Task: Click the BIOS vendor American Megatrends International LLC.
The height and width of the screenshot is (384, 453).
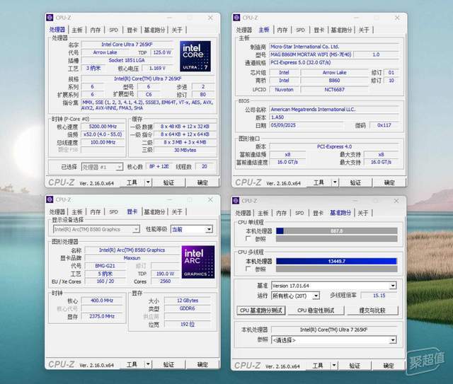Action: [334, 109]
